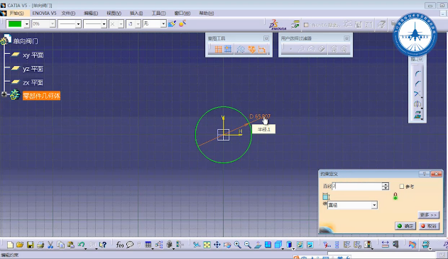448x259 pixels.
Task: Click the Fit All In view icon
Action: [x=207, y=245]
